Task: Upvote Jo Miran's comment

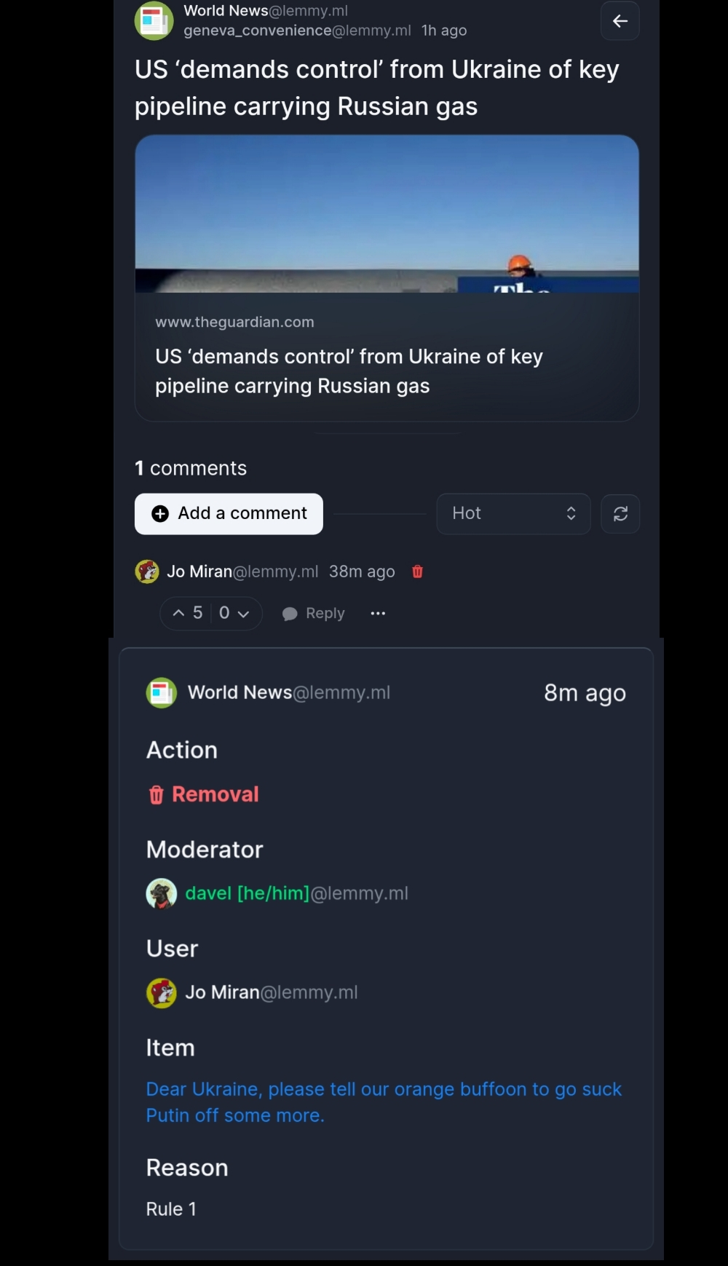Action: pyautogui.click(x=188, y=613)
